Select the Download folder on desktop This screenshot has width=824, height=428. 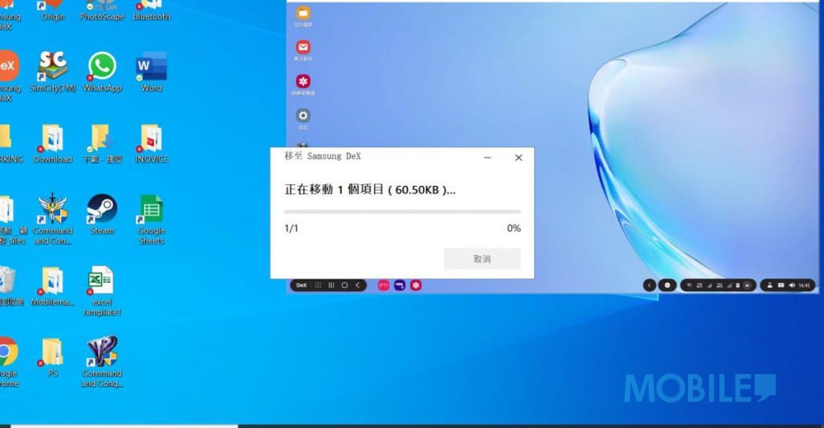click(52, 143)
